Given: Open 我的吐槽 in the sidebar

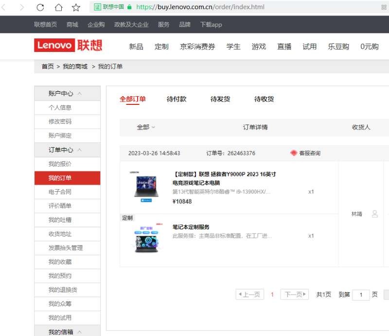Looking at the screenshot, I should [68, 220].
